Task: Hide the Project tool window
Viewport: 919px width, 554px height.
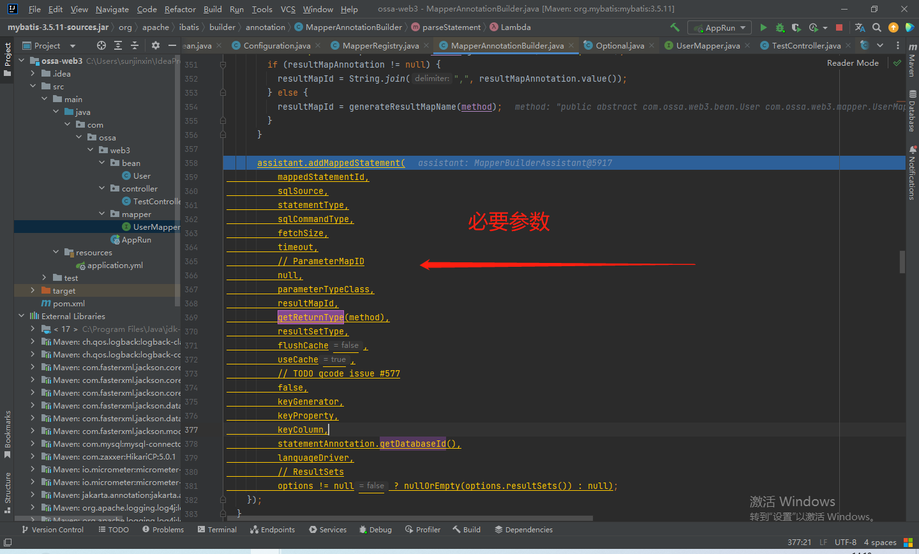Action: [172, 45]
